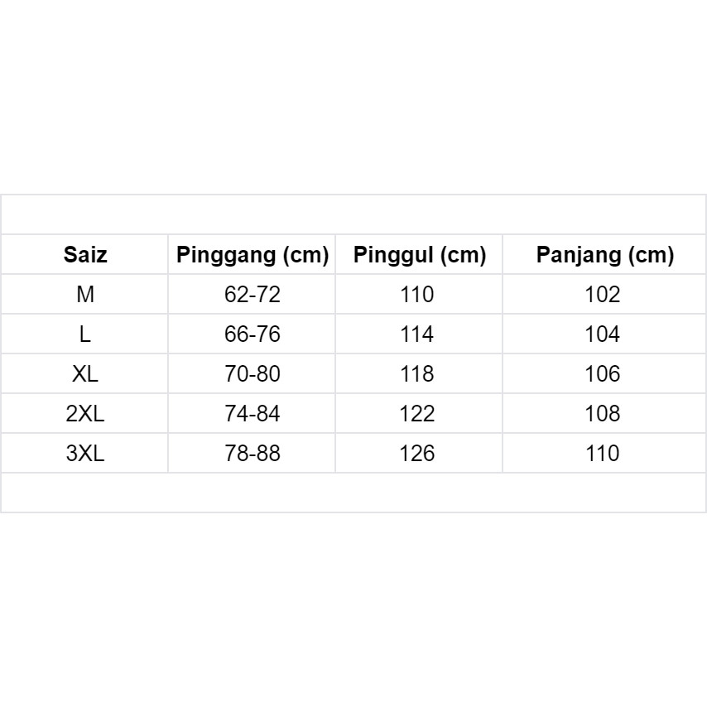Select the Pinggul (cm) header cell
This screenshot has width=707, height=707.
[419, 255]
